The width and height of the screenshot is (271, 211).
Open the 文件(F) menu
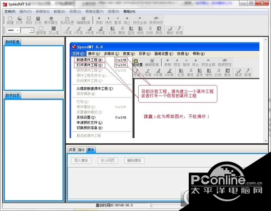click(10, 12)
